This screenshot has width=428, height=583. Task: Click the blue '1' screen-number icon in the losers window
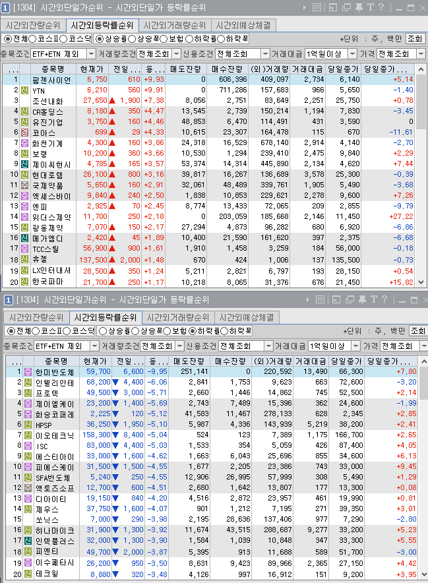(8, 299)
